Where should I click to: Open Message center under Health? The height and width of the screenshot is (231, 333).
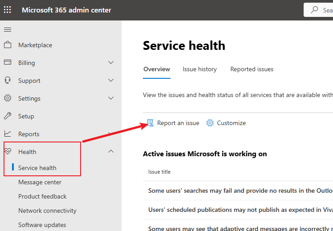click(x=40, y=182)
